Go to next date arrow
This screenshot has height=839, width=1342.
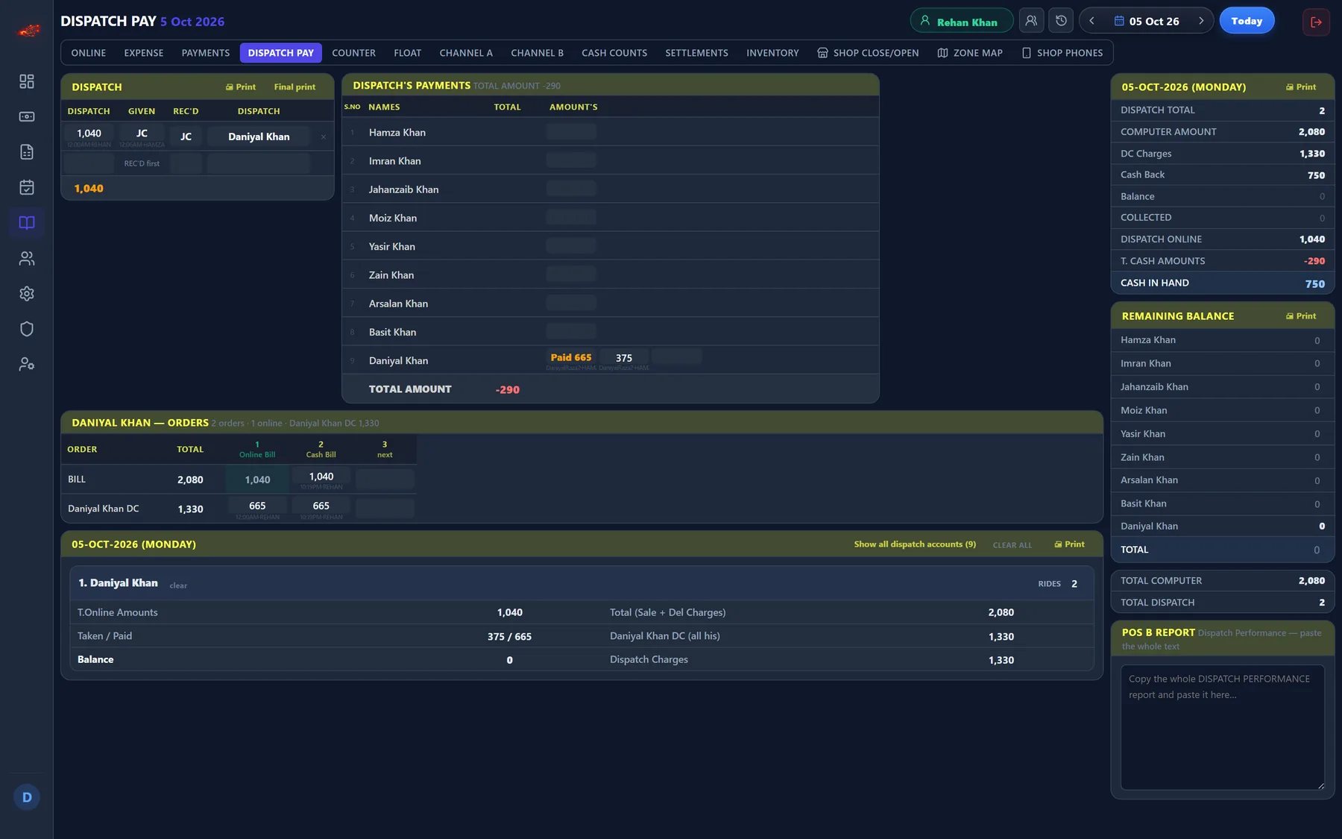click(x=1201, y=21)
